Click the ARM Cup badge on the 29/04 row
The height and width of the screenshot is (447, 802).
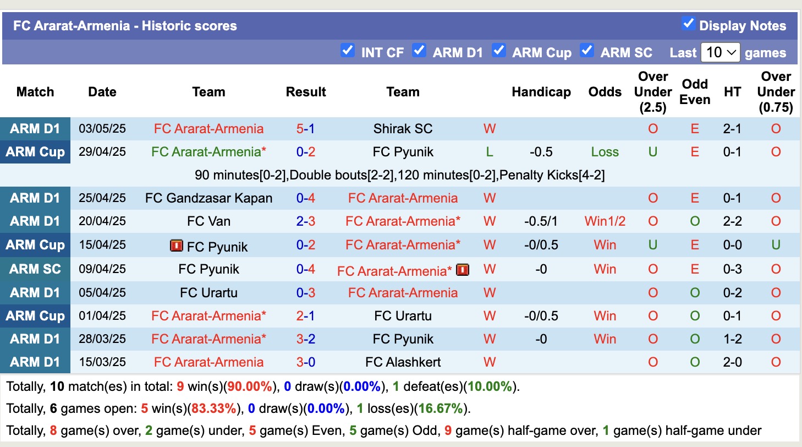point(35,151)
